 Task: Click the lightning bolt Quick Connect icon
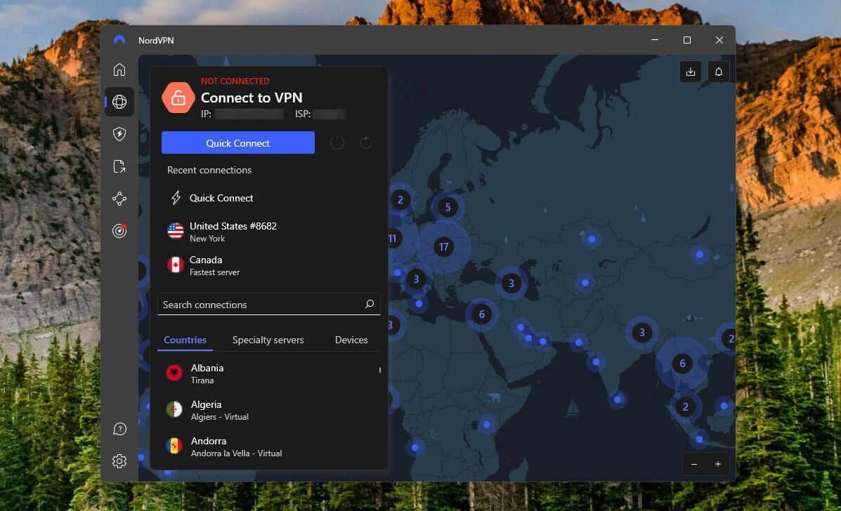(x=176, y=198)
